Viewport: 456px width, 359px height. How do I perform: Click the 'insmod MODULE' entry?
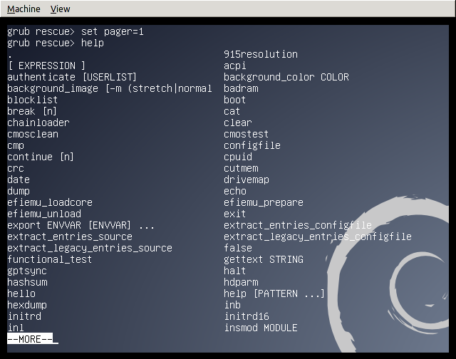click(x=261, y=328)
